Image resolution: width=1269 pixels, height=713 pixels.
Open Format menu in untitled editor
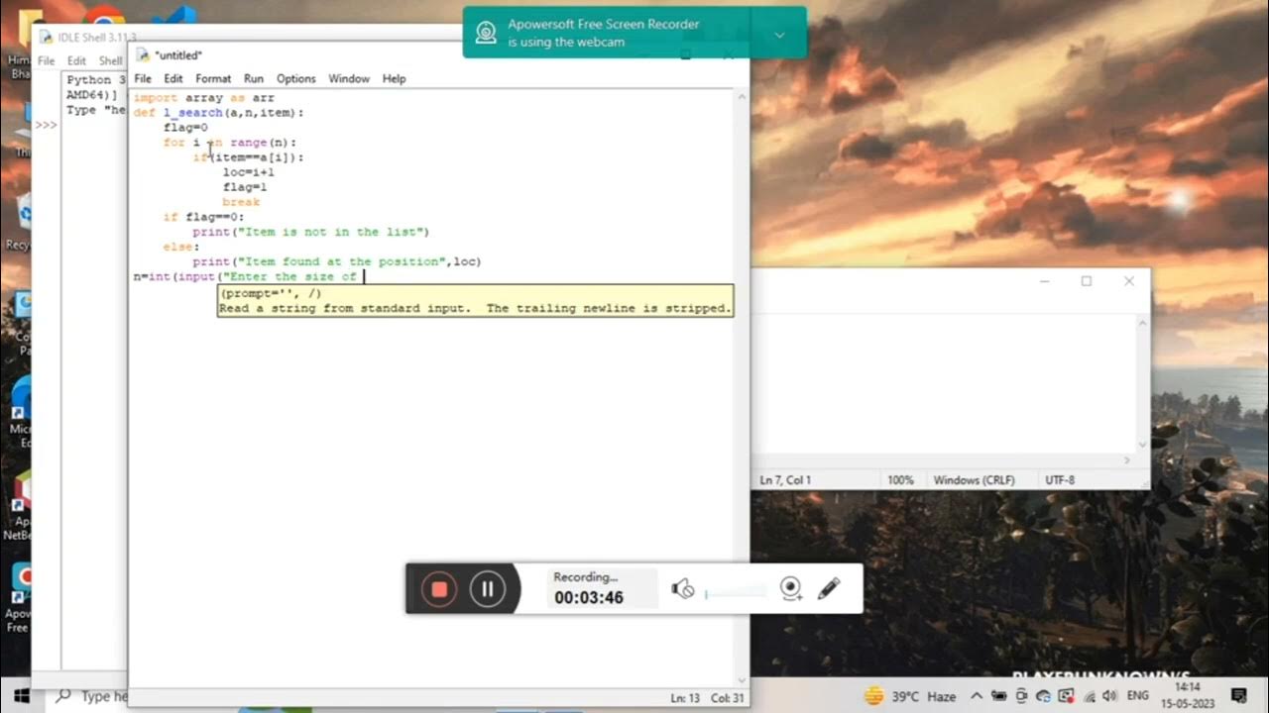pos(213,78)
